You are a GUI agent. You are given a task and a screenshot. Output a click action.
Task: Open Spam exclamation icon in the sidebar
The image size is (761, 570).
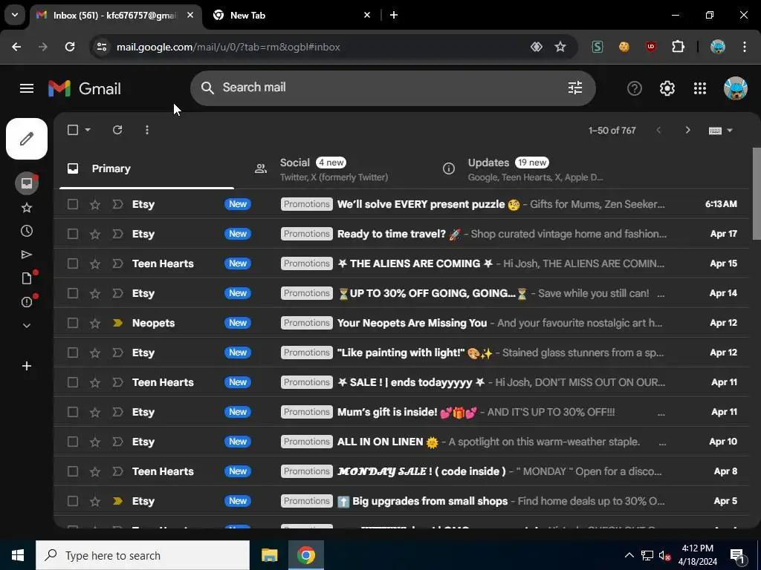(x=27, y=302)
